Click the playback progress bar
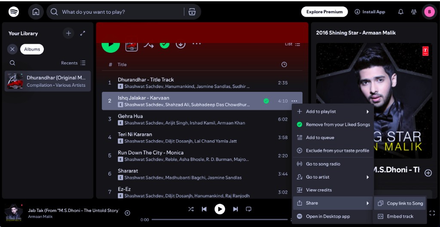This screenshot has height=227, width=440. 220,219
